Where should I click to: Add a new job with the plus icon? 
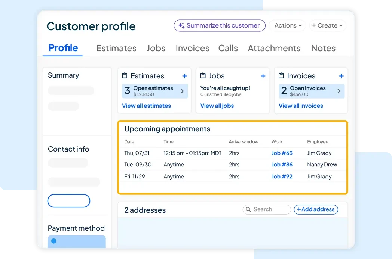tap(263, 76)
